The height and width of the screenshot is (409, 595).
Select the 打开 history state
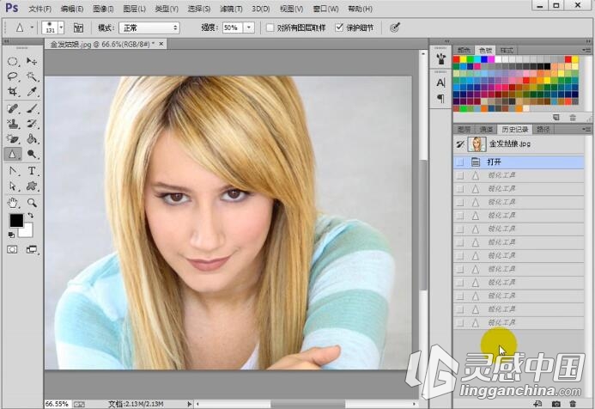pos(519,162)
